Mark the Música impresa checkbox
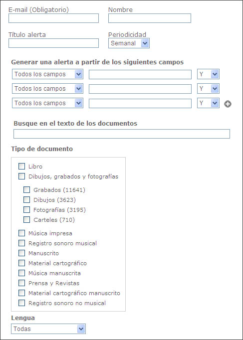243x340 pixels. (x=21, y=233)
